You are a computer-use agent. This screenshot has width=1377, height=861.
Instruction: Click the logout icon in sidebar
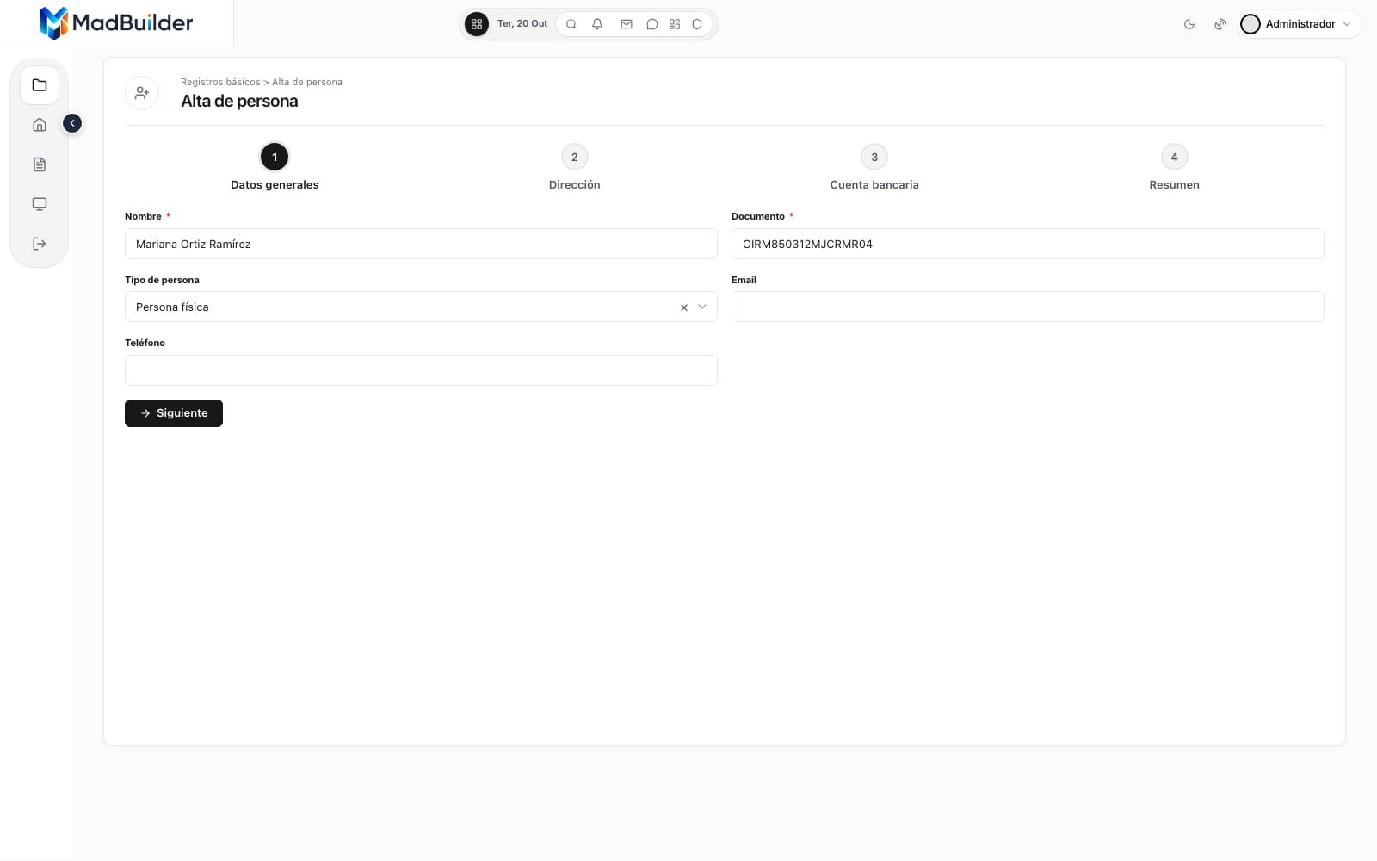point(40,244)
